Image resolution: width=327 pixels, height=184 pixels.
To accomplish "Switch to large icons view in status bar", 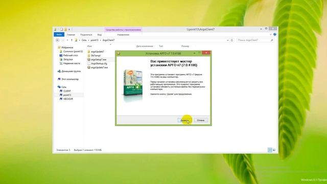I will click(x=274, y=150).
